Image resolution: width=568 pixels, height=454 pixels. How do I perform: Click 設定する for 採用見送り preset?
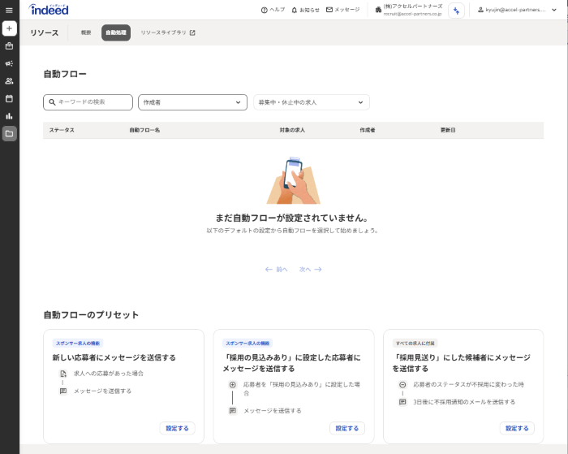click(517, 428)
